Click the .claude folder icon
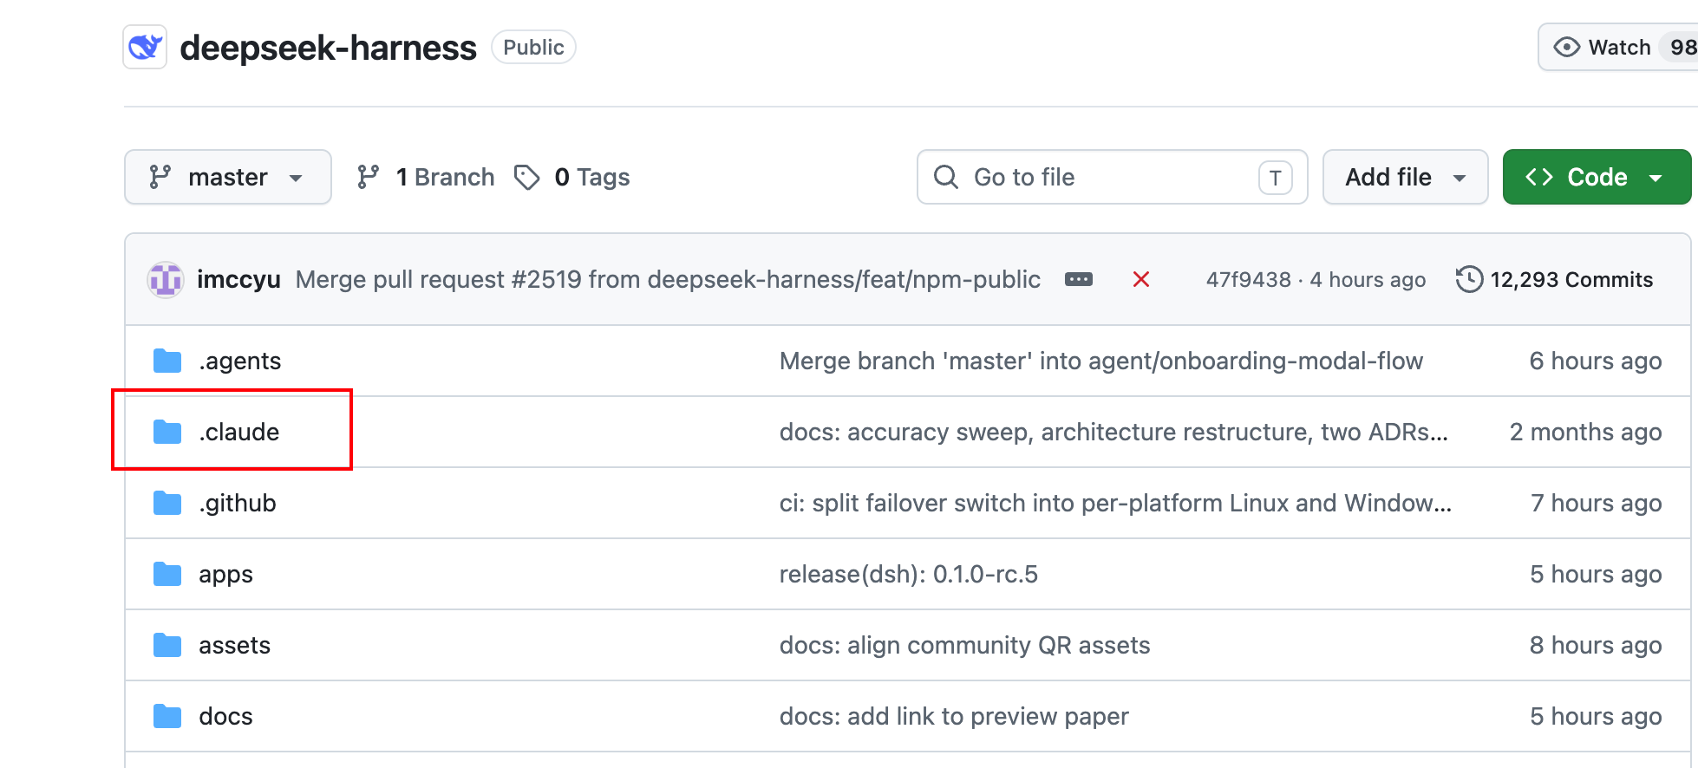The image size is (1698, 768). pos(167,432)
